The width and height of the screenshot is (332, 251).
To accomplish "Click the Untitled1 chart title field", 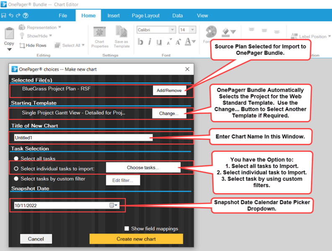I will pos(83,137).
